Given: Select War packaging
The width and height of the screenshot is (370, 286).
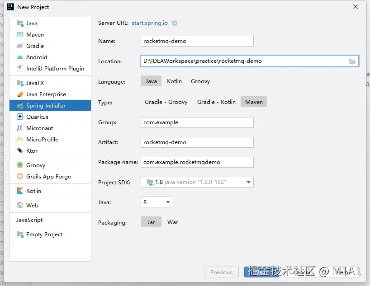Looking at the screenshot, I should 173,222.
